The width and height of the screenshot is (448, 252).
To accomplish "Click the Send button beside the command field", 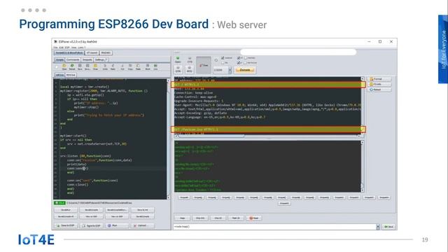I will tap(389, 227).
